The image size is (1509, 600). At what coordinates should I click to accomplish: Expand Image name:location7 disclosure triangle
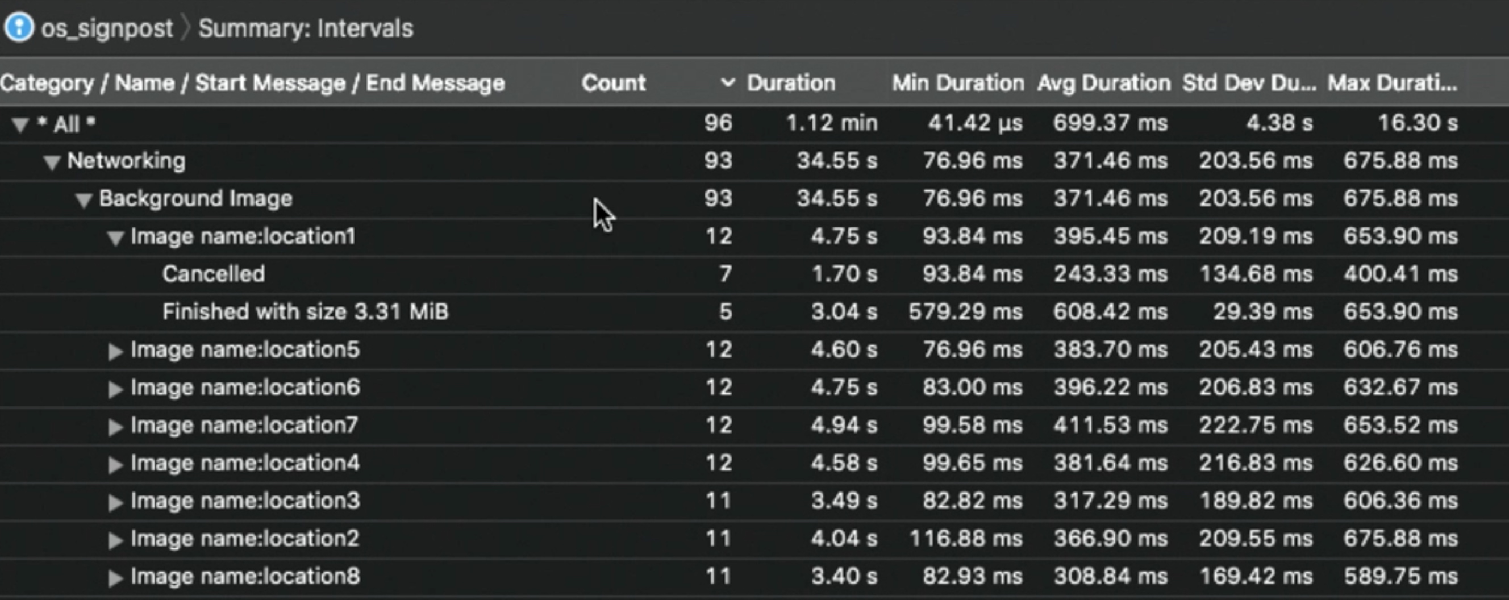(115, 427)
